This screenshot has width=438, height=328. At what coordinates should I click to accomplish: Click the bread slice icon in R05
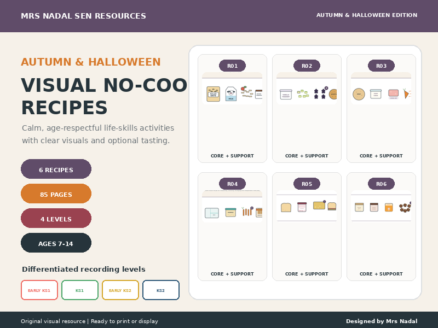coord(286,208)
